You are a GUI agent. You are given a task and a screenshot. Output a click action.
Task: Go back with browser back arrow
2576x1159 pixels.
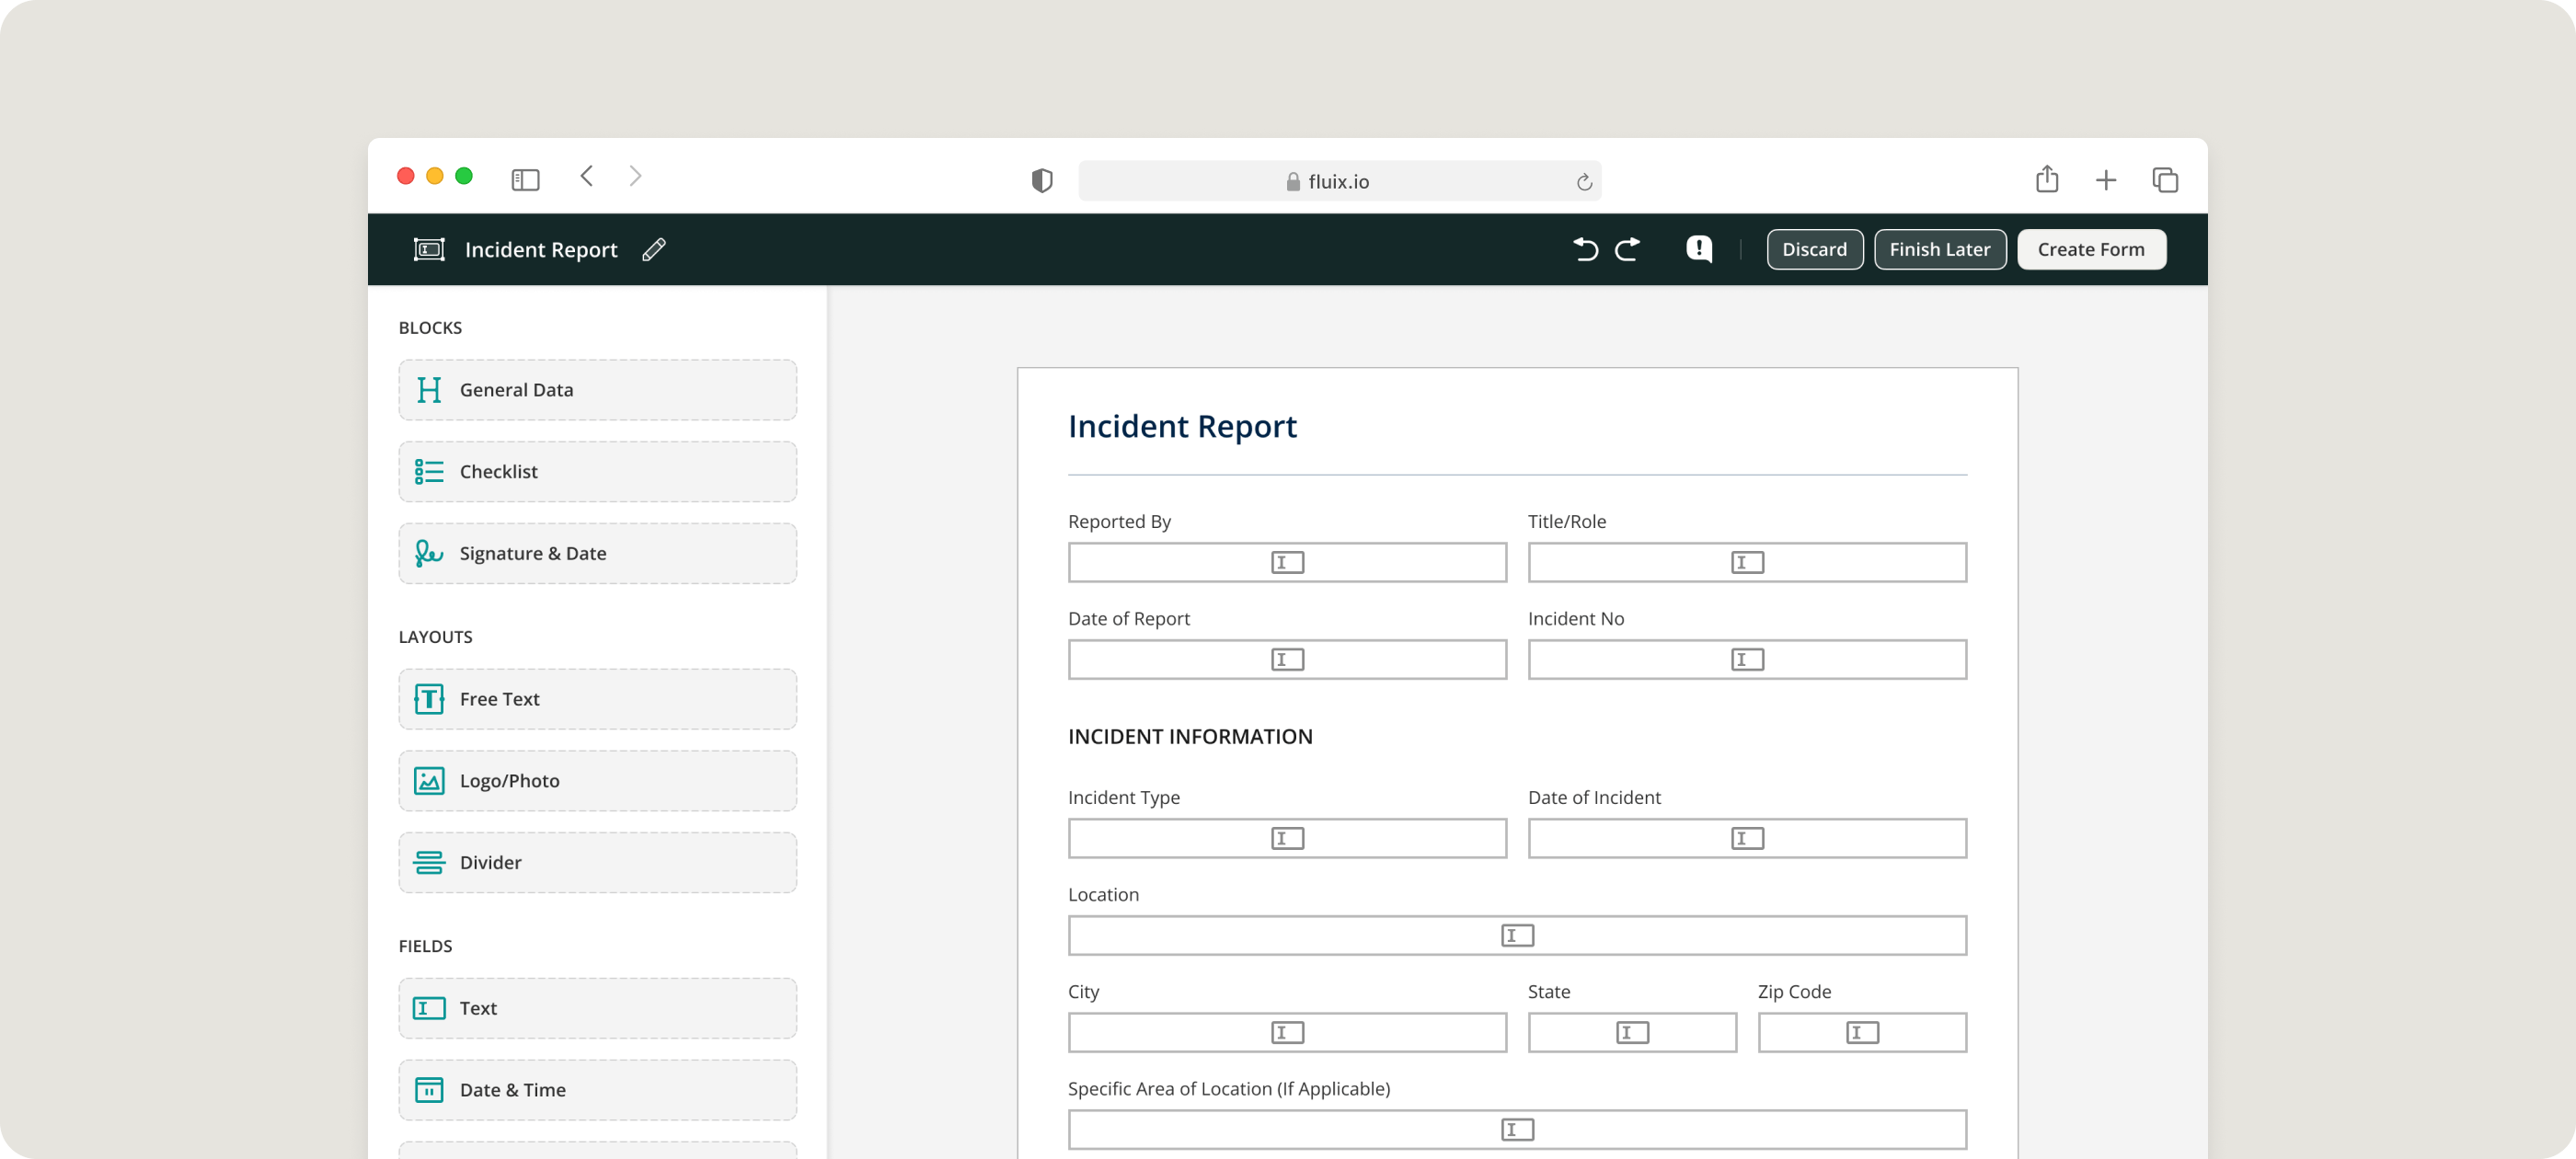tap(587, 177)
